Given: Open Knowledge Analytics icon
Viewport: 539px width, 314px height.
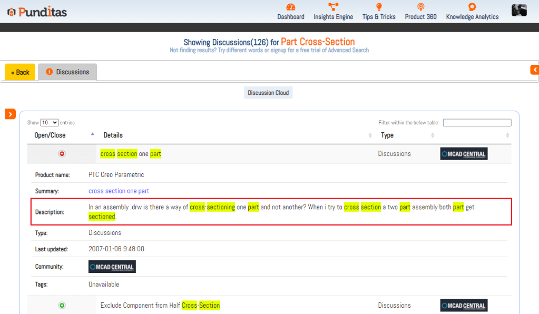Looking at the screenshot, I should coord(472,7).
